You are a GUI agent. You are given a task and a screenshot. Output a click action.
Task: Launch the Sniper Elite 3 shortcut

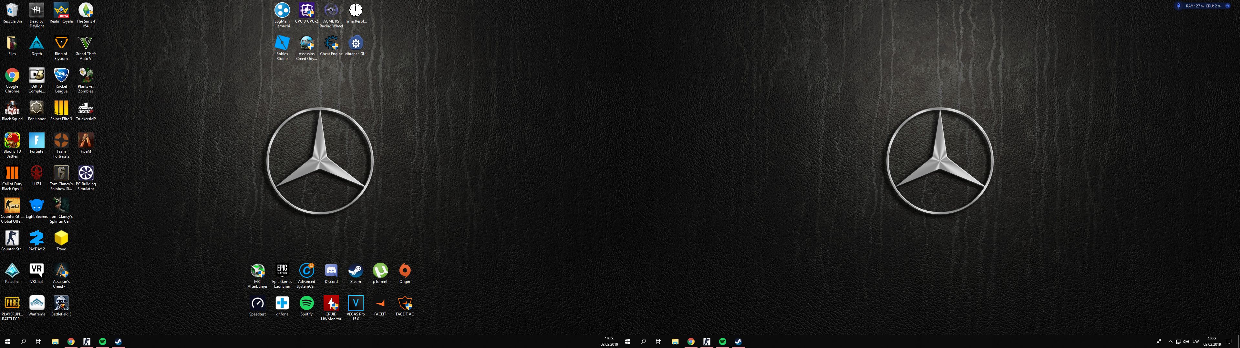click(61, 111)
